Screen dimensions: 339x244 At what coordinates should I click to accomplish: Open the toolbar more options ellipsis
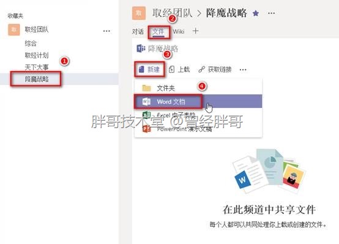point(243,70)
